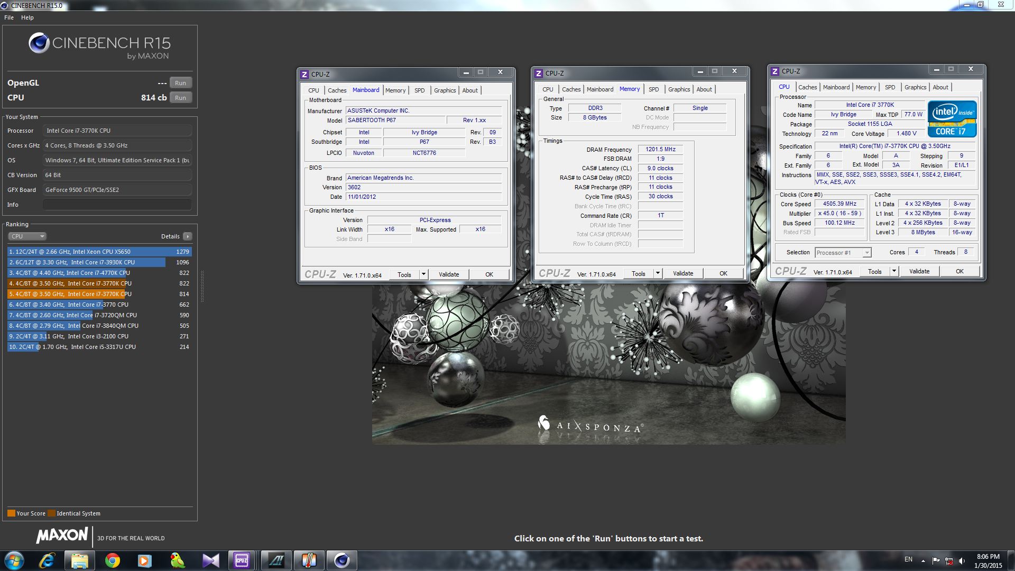Show hidden tray icons arrow

click(923, 560)
